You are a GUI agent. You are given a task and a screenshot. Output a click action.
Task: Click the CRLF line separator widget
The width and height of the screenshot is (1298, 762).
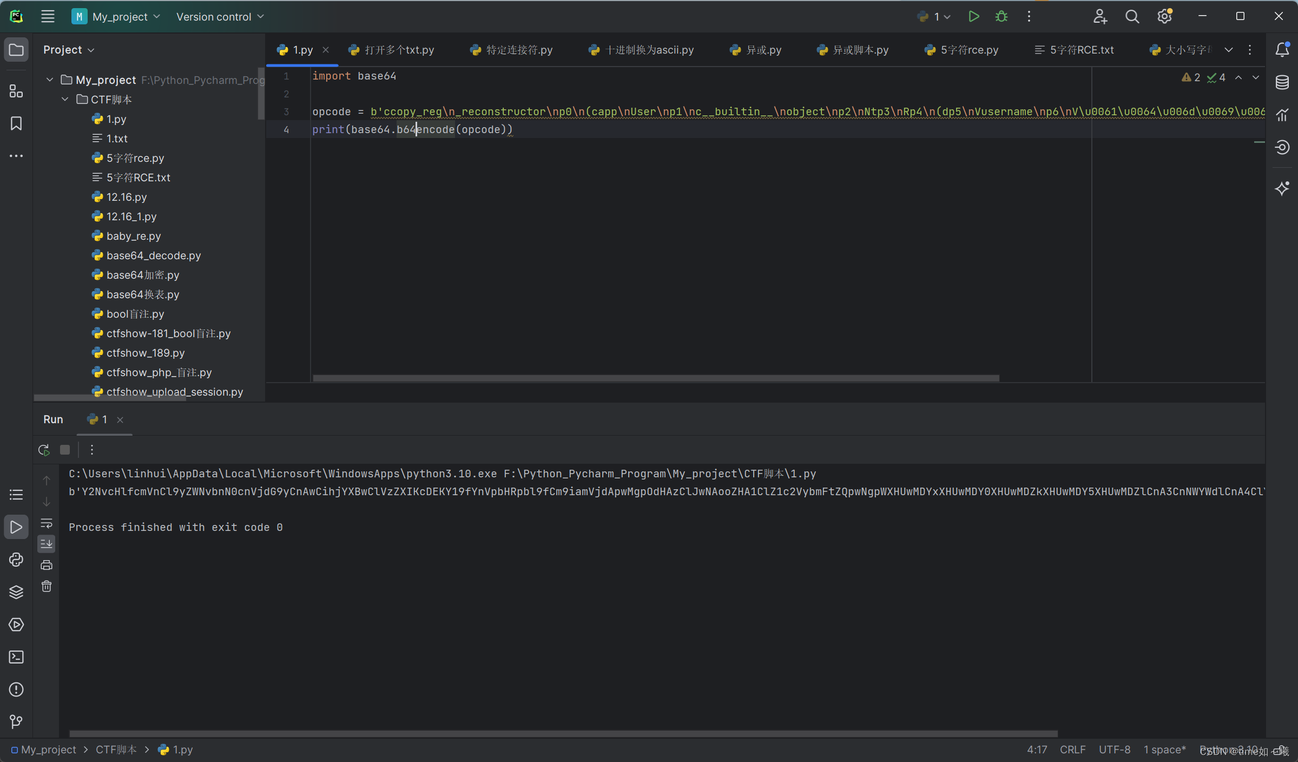pyautogui.click(x=1072, y=750)
